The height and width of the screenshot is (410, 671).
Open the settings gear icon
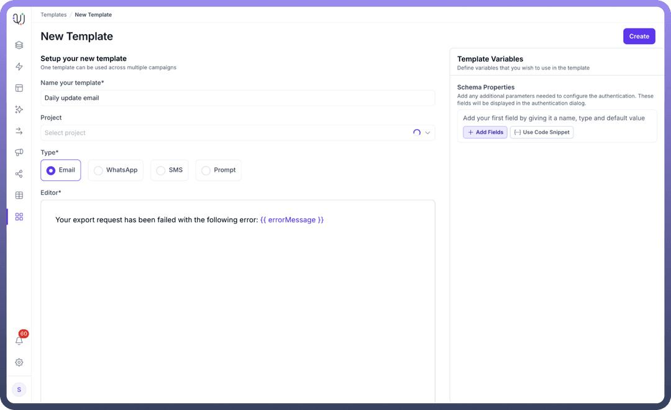[19, 362]
